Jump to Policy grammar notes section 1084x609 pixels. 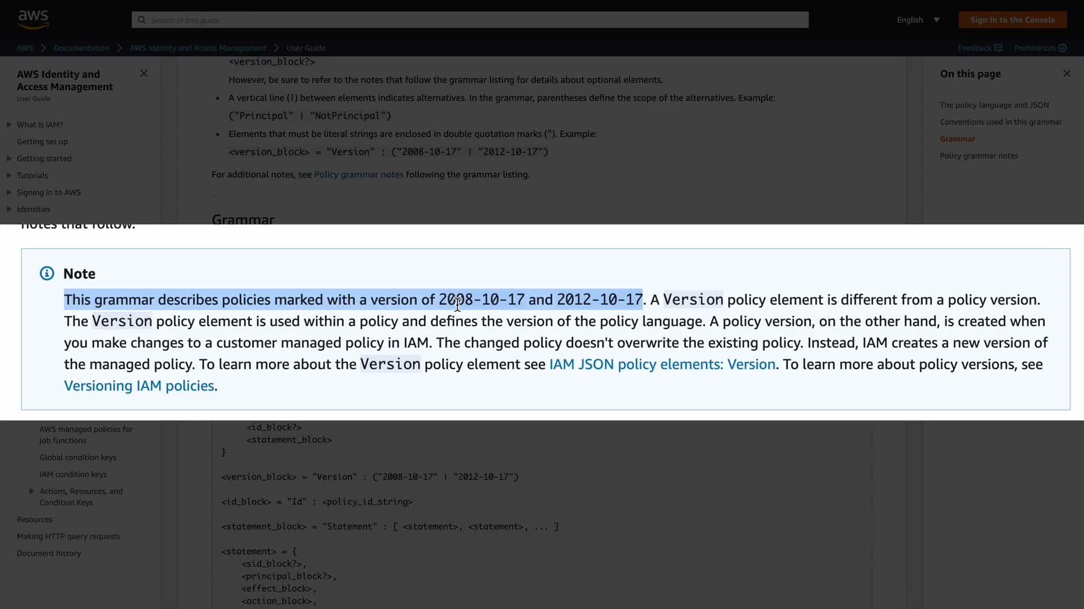[x=978, y=156]
